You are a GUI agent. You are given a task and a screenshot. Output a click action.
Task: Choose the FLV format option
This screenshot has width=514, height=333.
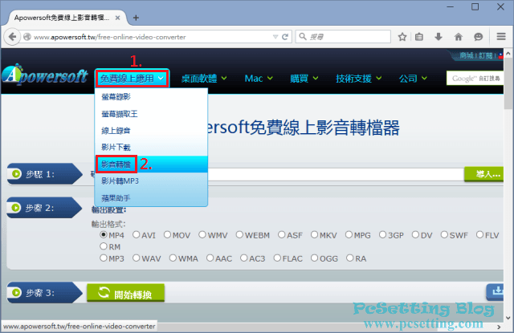click(480, 235)
